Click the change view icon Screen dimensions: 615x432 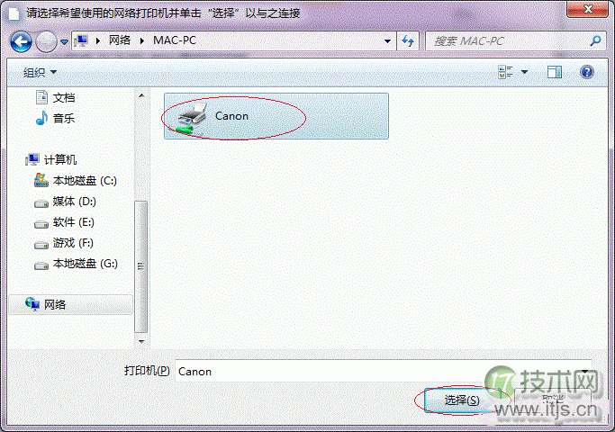tap(505, 72)
